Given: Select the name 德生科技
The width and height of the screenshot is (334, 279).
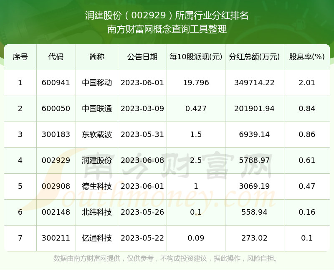Looking at the screenshot, I should pos(97,186).
